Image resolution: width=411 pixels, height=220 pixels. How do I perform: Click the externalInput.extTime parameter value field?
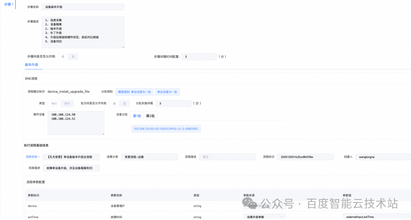pos(377,217)
